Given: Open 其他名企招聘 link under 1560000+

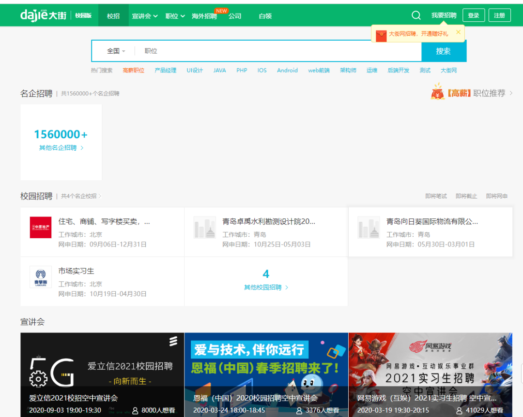Looking at the screenshot, I should [61, 148].
